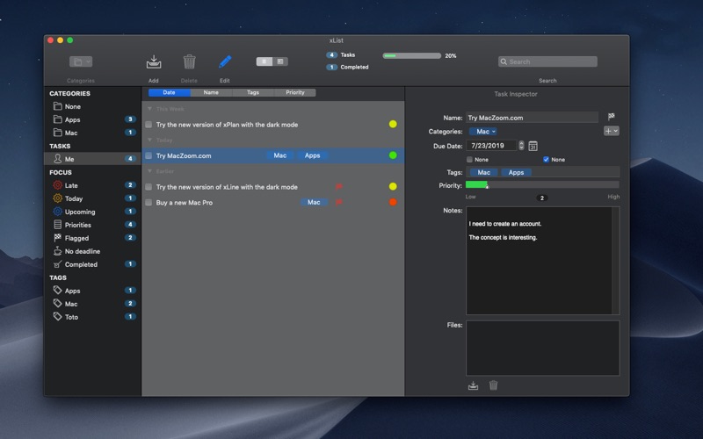Click the add file icon below Files
Viewport: 703px width, 439px height.
[x=474, y=385]
